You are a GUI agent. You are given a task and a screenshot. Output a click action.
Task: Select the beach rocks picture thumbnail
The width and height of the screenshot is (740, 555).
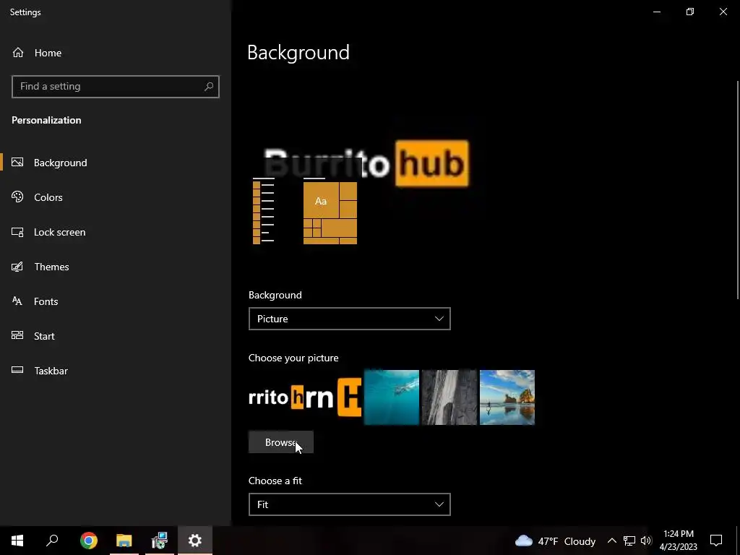pos(507,397)
